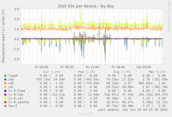The height and width of the screenshot is (117, 172).
Task: Click the Fri 12:00 axis label
Action: coord(92,67)
